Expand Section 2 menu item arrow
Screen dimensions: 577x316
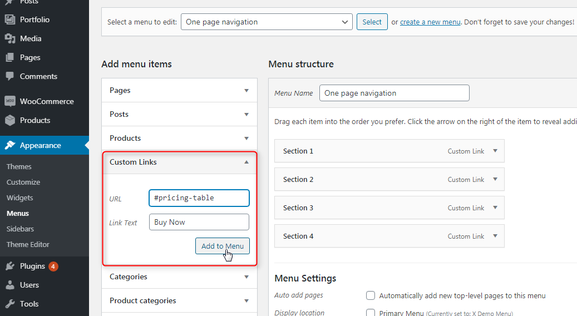tap(495, 179)
